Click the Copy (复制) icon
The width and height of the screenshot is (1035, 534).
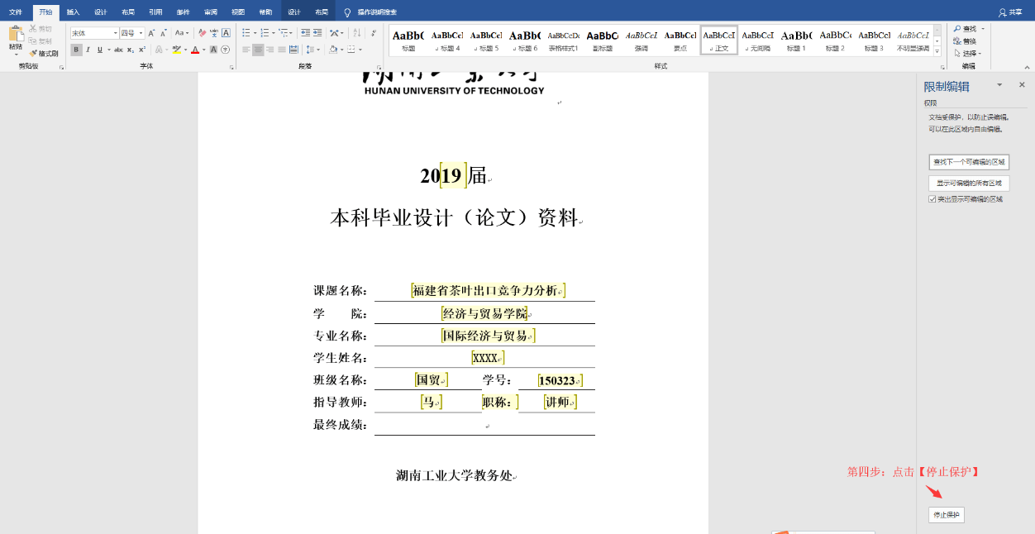[x=32, y=41]
